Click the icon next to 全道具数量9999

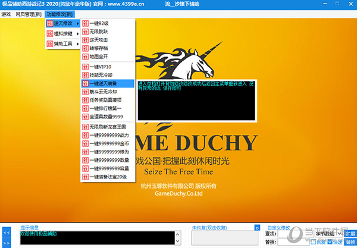coord(85,117)
